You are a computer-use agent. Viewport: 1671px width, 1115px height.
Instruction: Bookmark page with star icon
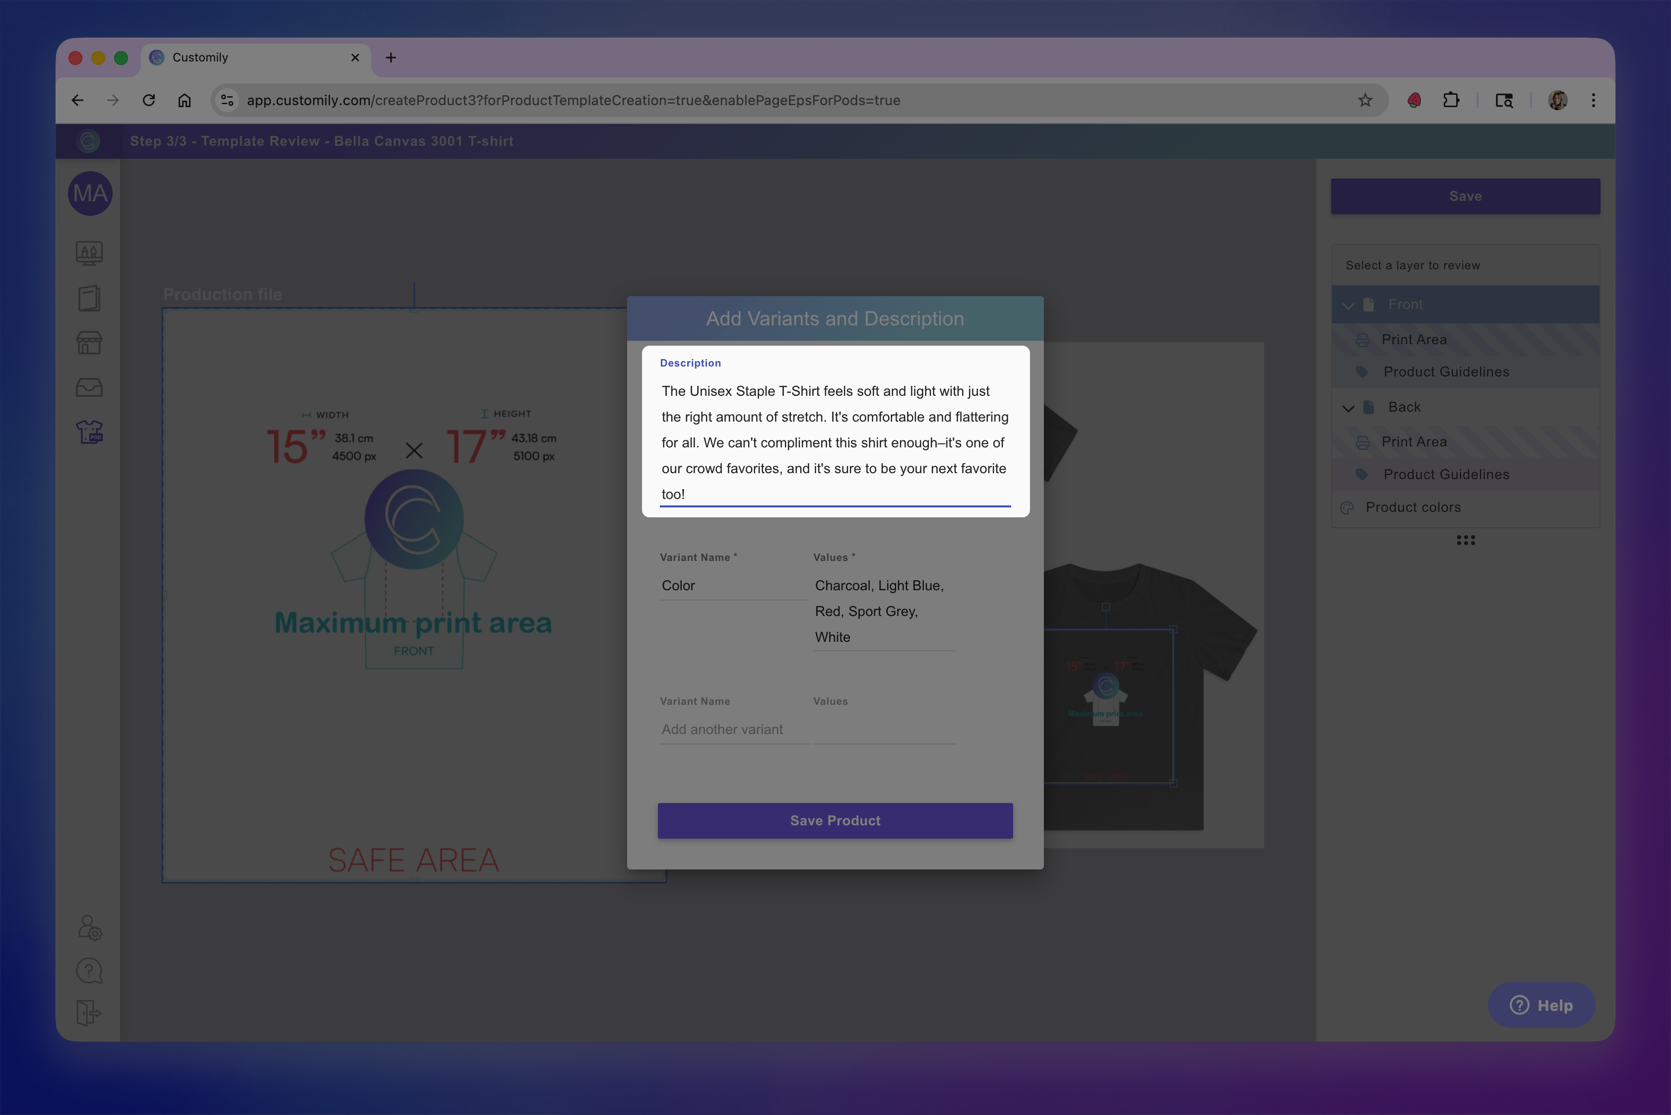coord(1364,100)
